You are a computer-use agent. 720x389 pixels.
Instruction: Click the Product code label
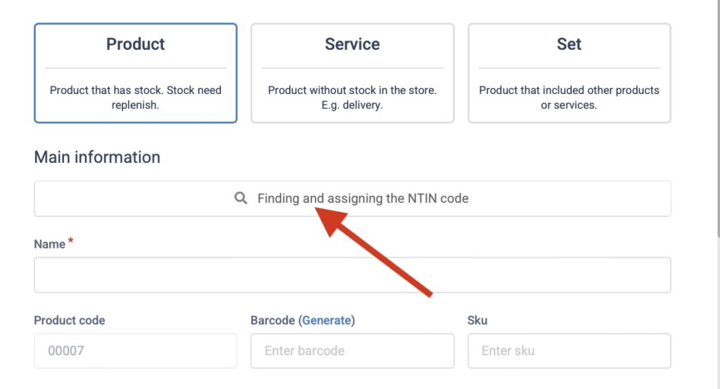click(x=70, y=320)
